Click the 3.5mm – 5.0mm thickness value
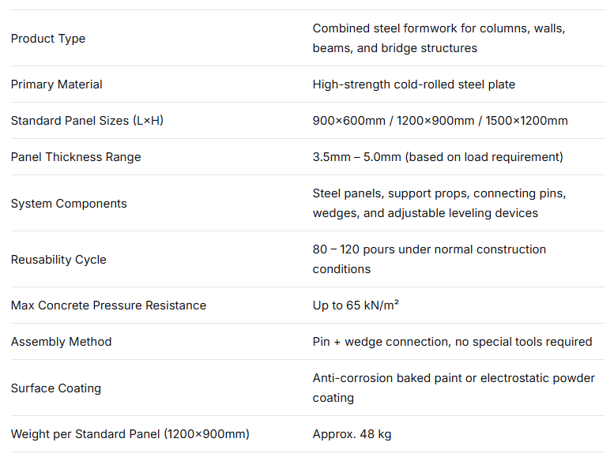This screenshot has height=461, width=614. coord(438,157)
